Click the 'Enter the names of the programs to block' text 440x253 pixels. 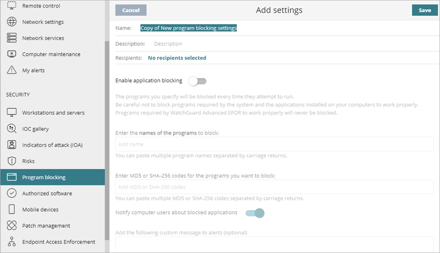point(167,133)
